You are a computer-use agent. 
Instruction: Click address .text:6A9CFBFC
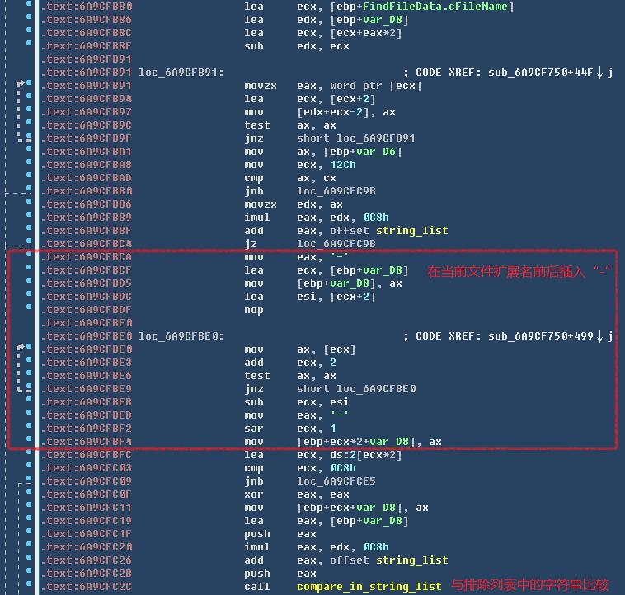coord(87,455)
